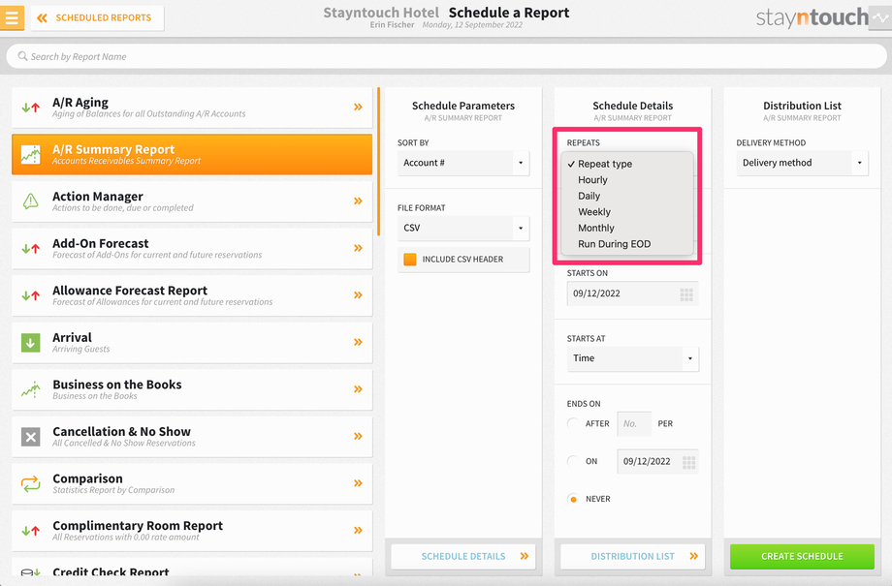Expand the A/R Aging report chevron
The width and height of the screenshot is (892, 586).
pos(358,107)
